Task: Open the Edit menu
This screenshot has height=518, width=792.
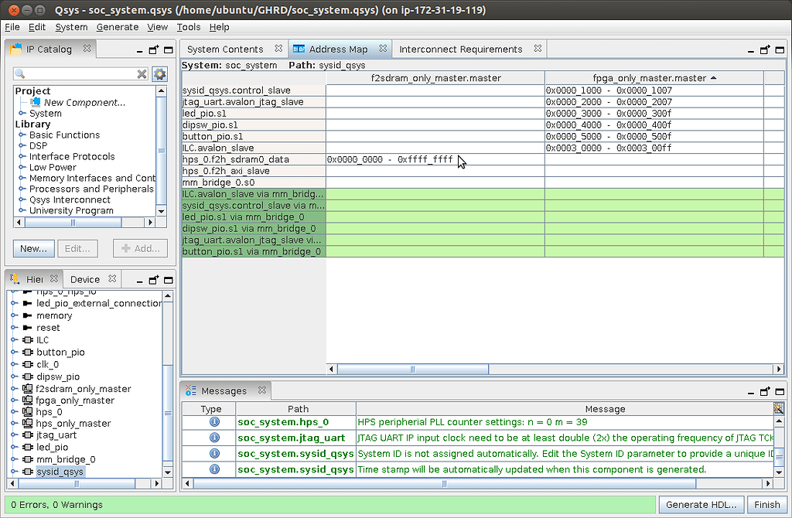Action: (37, 27)
